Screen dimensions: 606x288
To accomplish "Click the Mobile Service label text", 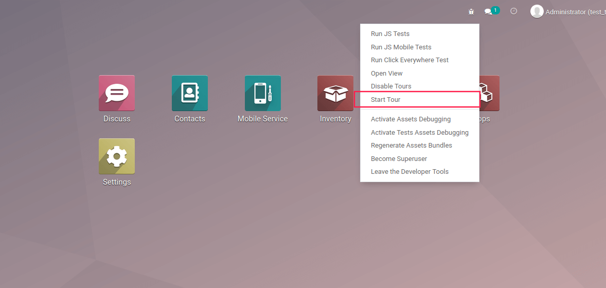I will click(x=263, y=119).
